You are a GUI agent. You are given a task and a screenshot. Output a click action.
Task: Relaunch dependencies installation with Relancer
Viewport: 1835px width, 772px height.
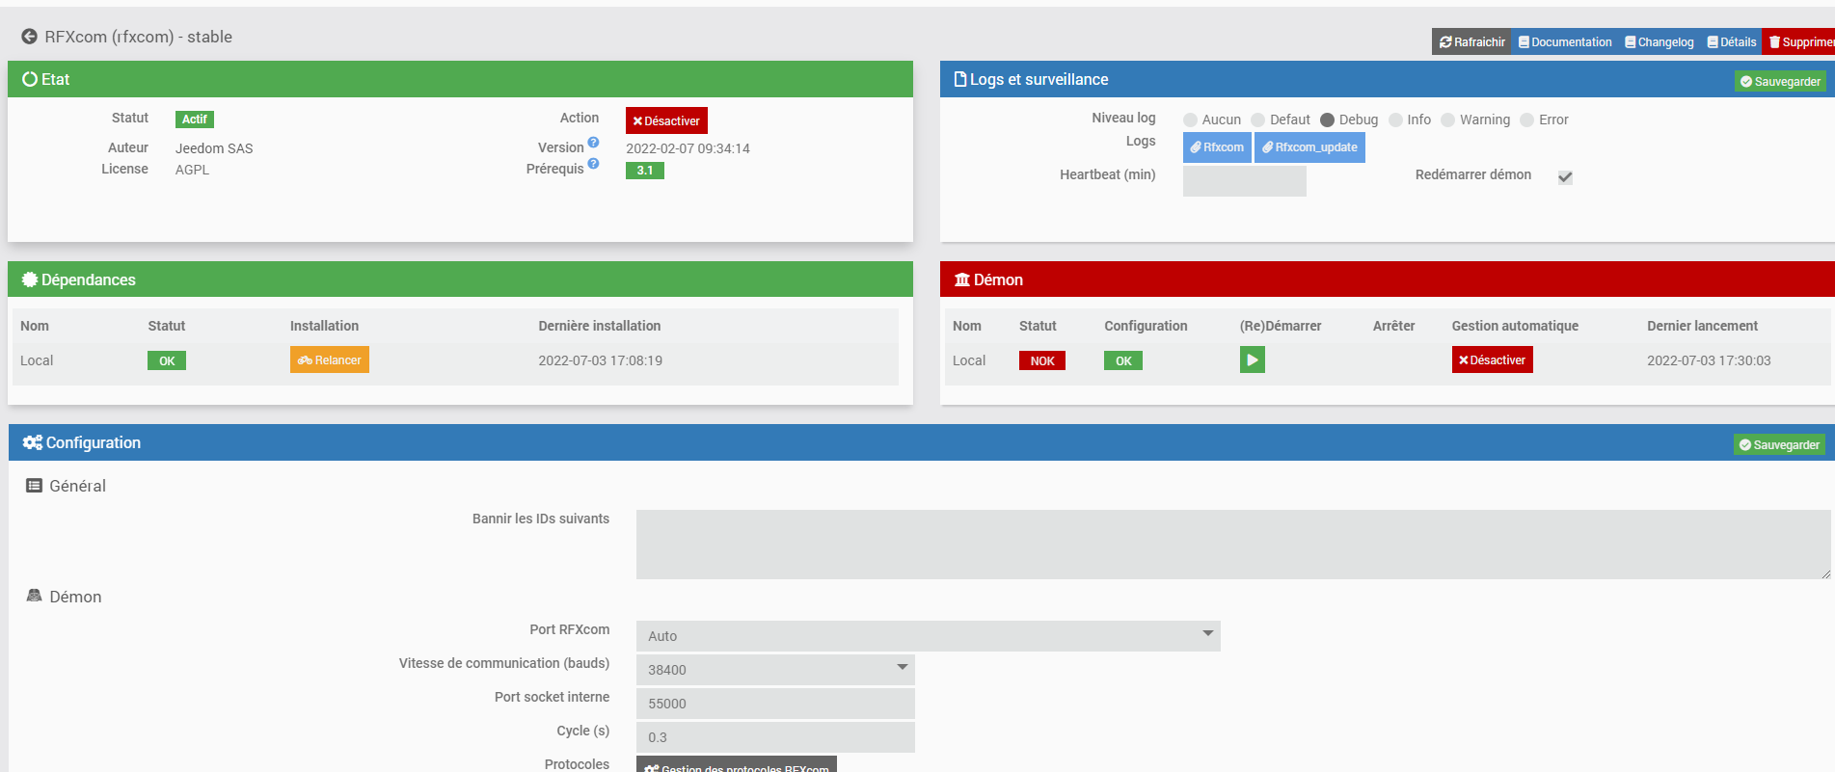coord(330,360)
